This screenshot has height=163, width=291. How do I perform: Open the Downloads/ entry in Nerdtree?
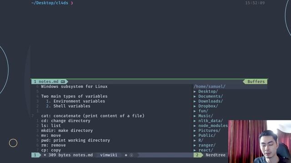click(211, 101)
